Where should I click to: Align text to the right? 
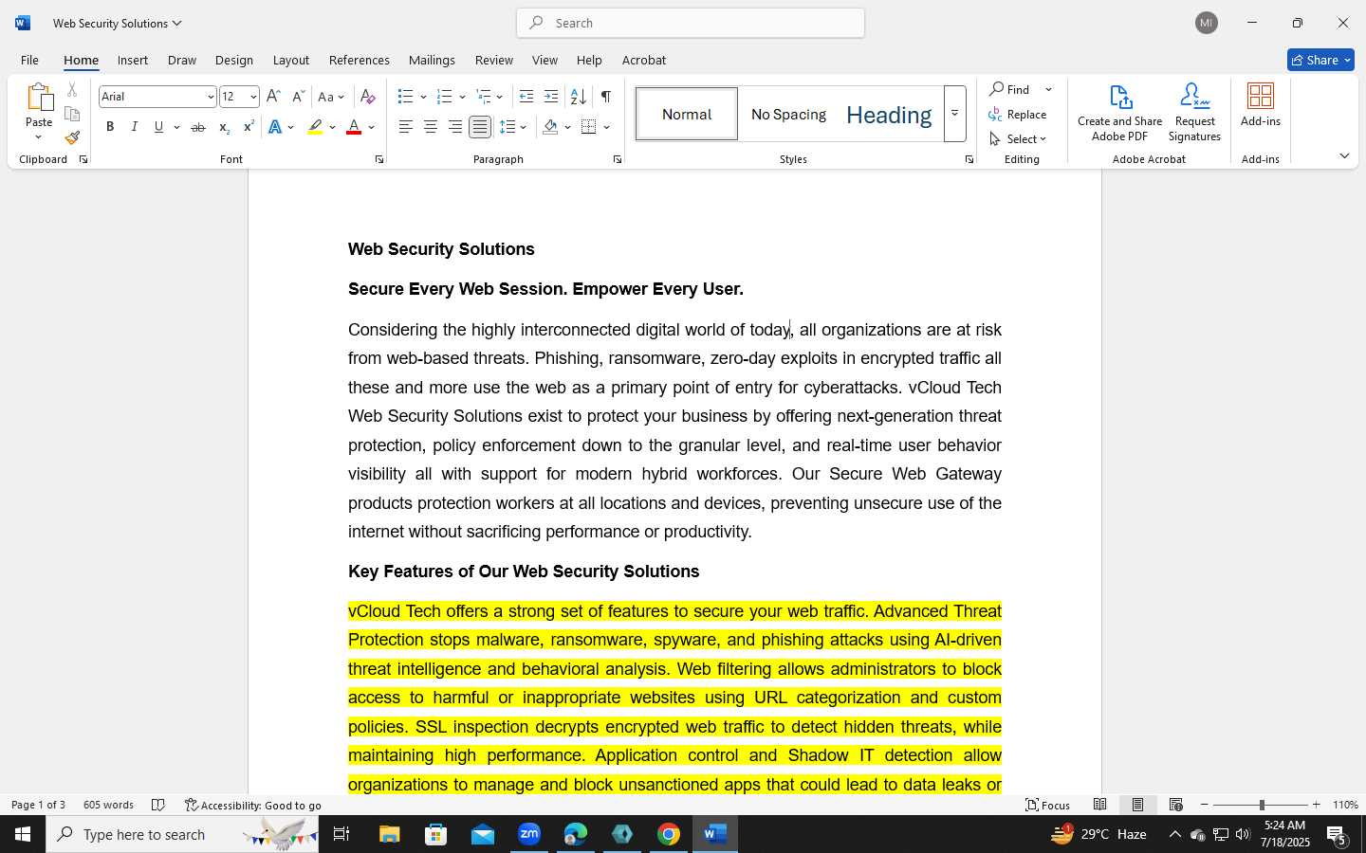tap(455, 127)
